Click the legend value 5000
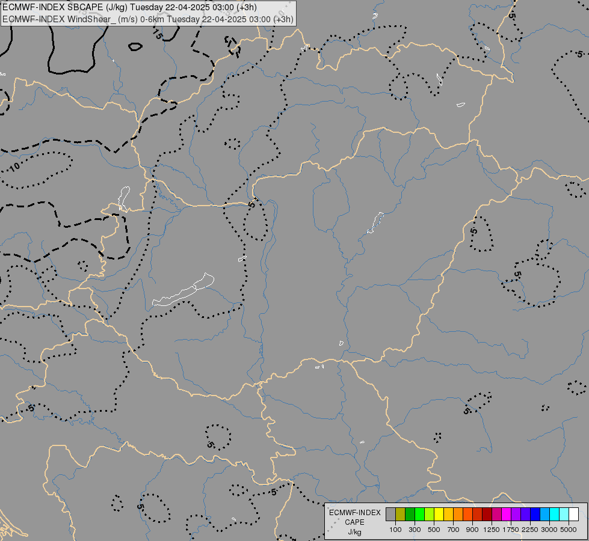589x541 pixels. tap(569, 530)
